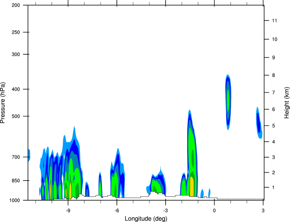Click the tall green plume near longitude -1.5
Image resolution: width=290 pixels, height=222 pixels.
tap(192, 154)
